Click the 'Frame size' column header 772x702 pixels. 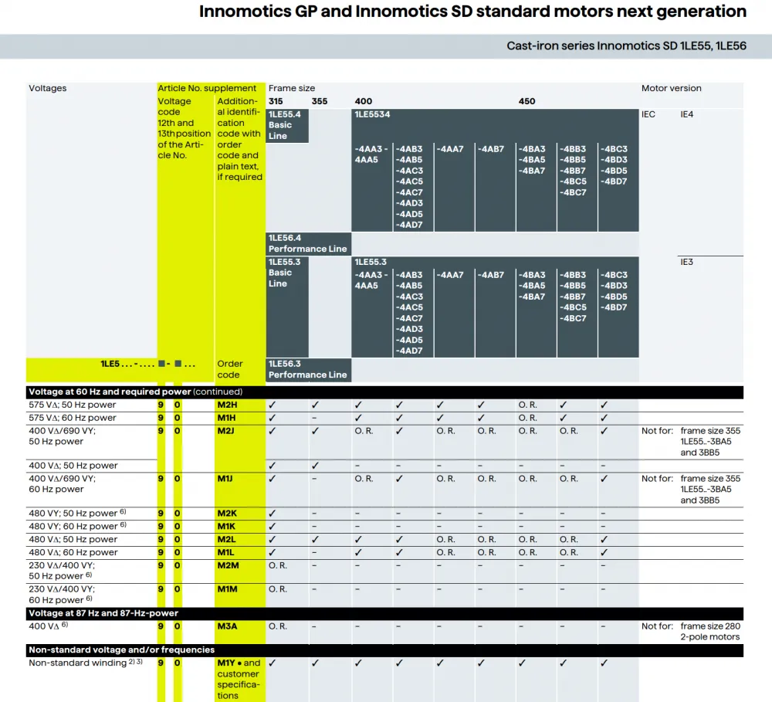[x=292, y=88]
